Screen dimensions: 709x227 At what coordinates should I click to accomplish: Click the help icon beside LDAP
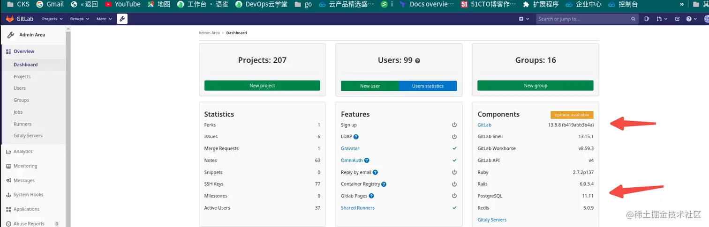(356, 137)
